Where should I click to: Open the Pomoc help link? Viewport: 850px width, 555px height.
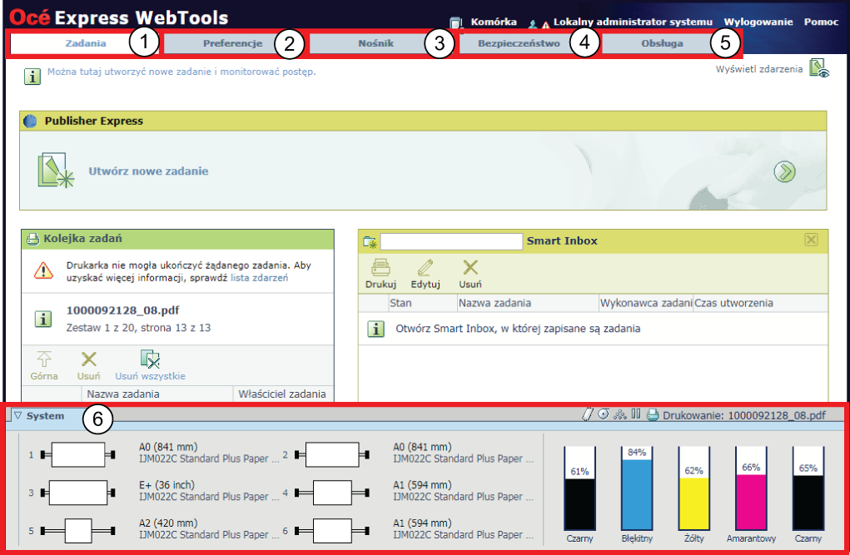pyautogui.click(x=821, y=22)
